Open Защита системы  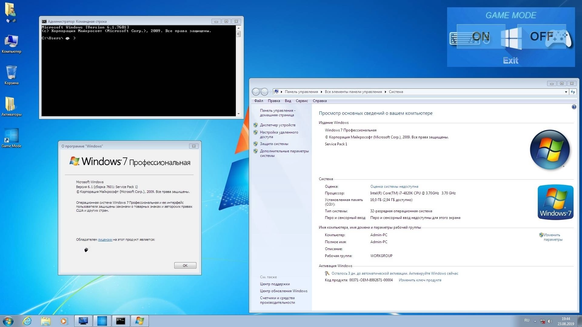[274, 144]
